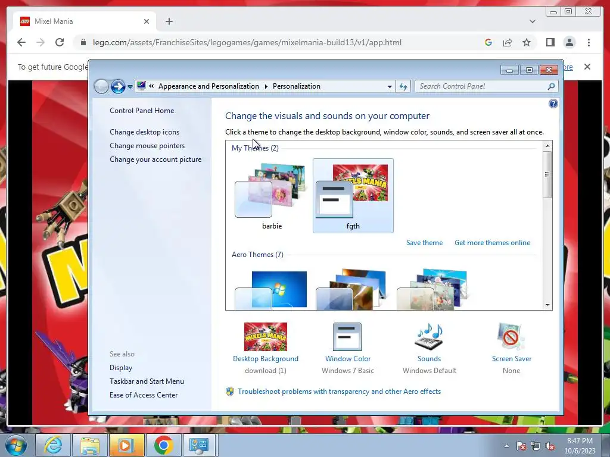Click themes list scroll down arrow
This screenshot has height=457, width=610.
tap(547, 305)
